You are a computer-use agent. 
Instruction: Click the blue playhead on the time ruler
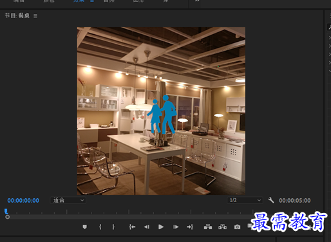click(x=6, y=212)
